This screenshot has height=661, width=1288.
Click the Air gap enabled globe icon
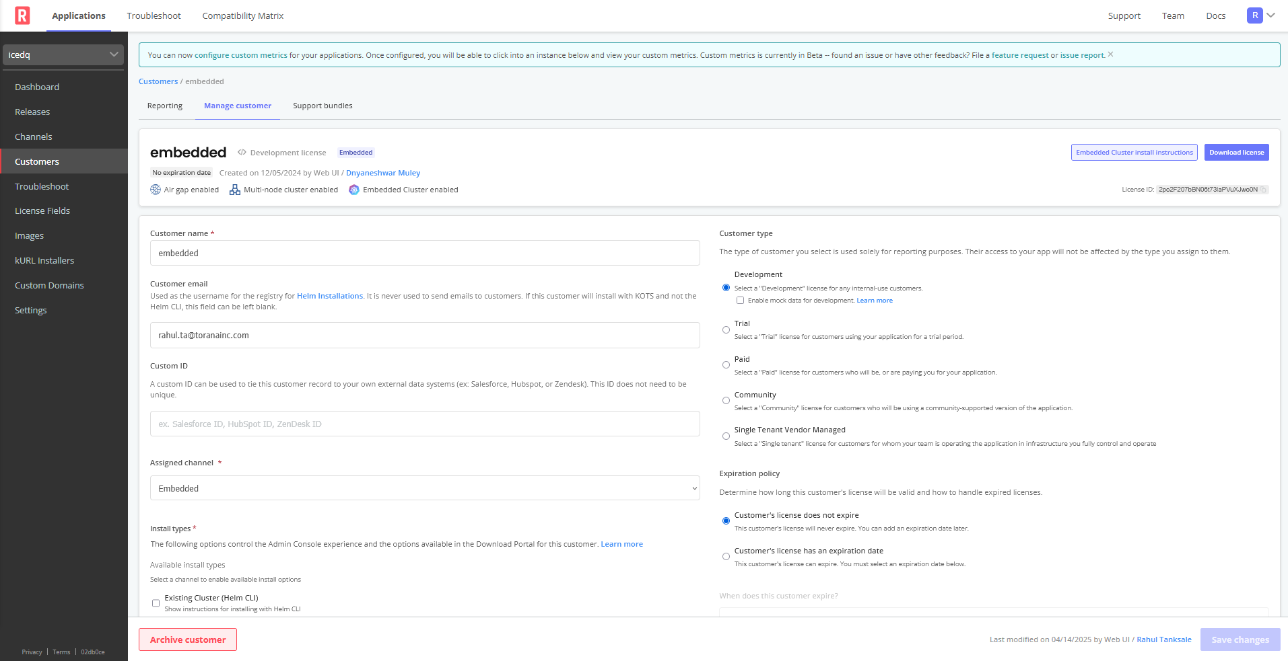[156, 190]
